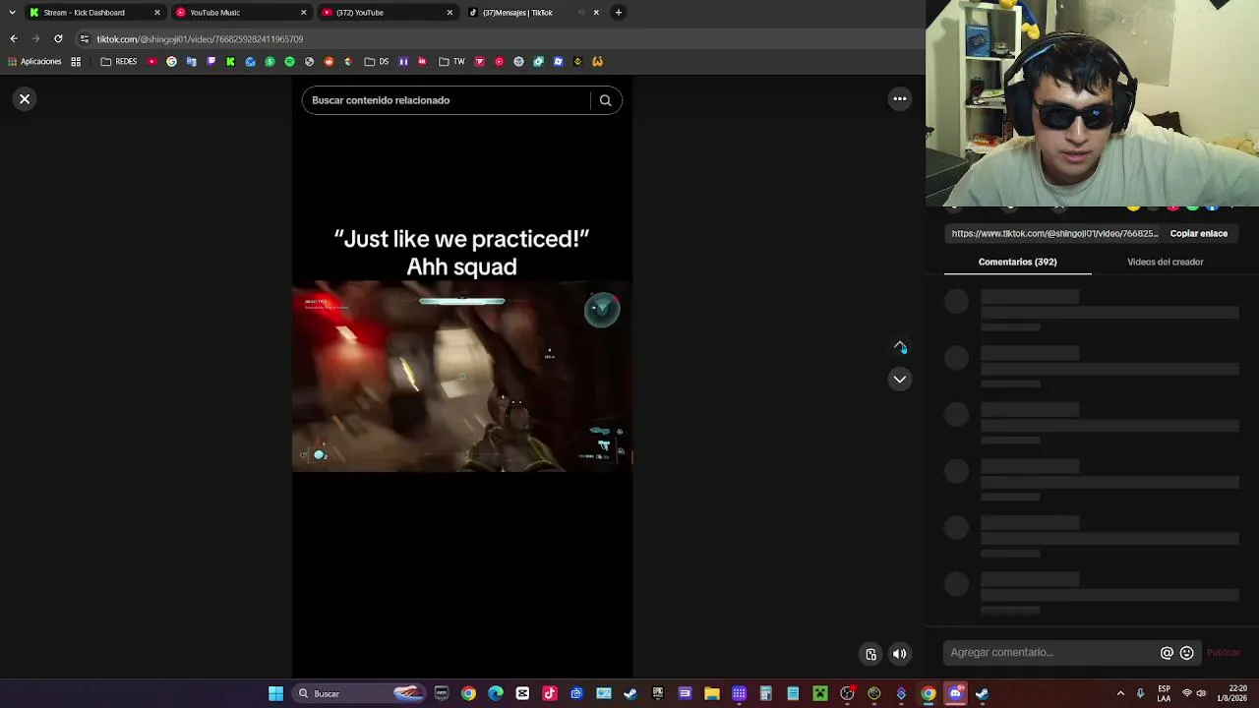Open the Calculator app from the taskbar
This screenshot has width=1259, height=708.
[766, 694]
